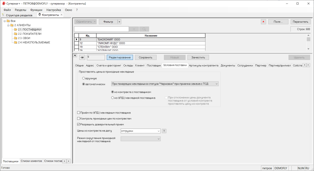Screen dimensions: 314x171
Task: Open the 'Цены из контракта на дату' dropdown
Action: (x=159, y=131)
